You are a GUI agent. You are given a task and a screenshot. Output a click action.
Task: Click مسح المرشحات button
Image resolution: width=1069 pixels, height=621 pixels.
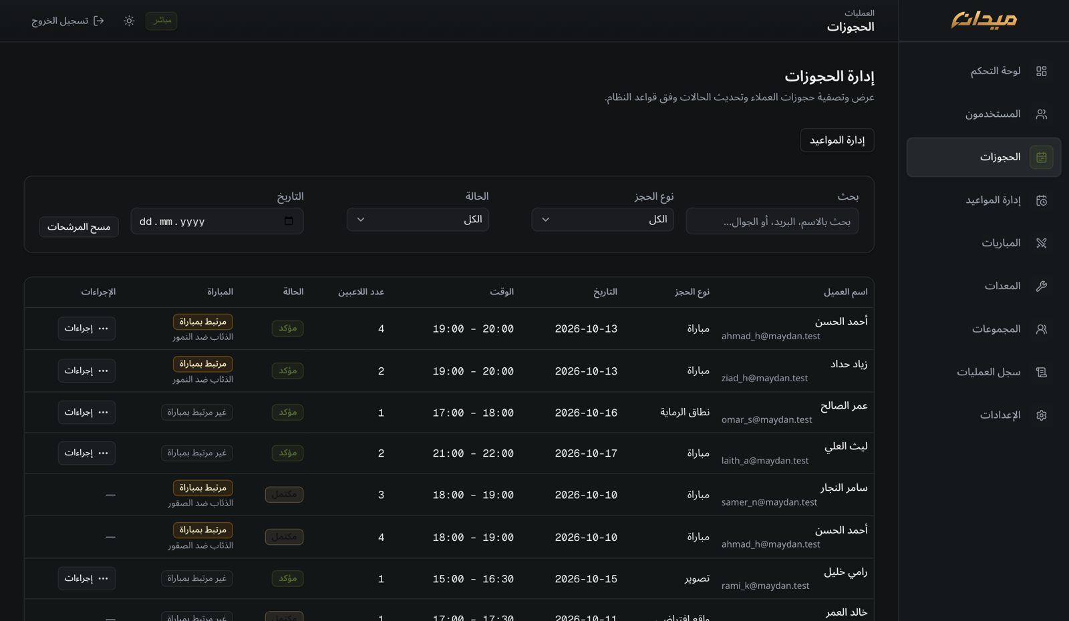tap(79, 227)
